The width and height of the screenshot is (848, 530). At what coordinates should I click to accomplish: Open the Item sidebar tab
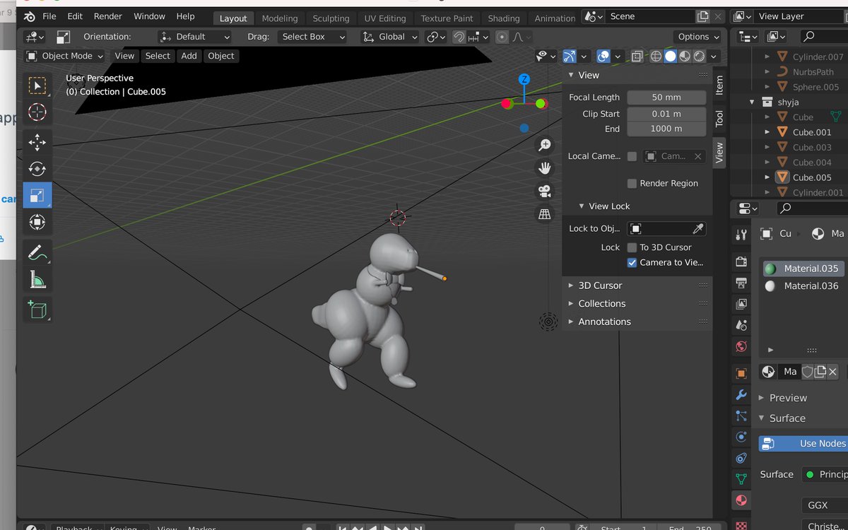pos(719,85)
